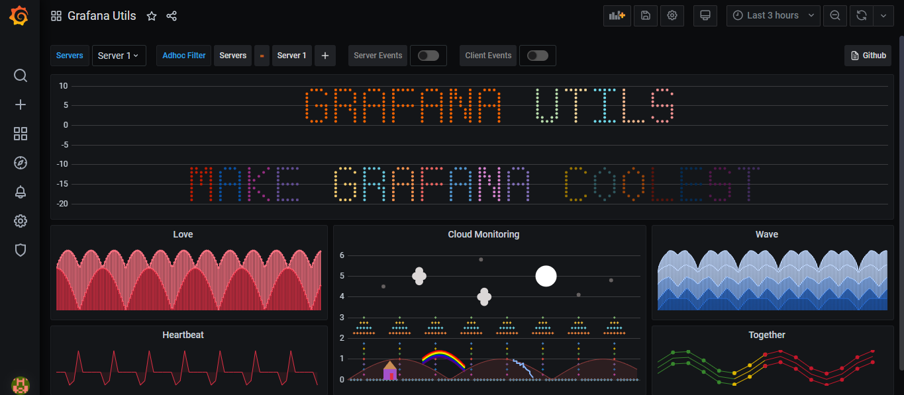
Task: Open the Heartbeat panel title menu
Action: click(183, 335)
